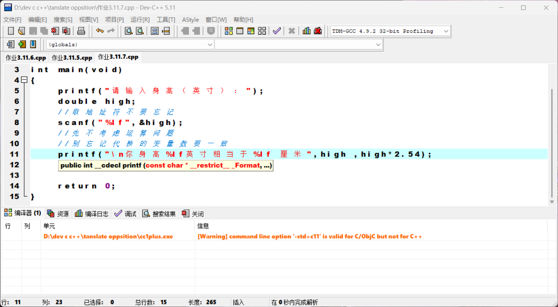Click the 单元 column header
This screenshot has width=558, height=307.
tap(118, 226)
